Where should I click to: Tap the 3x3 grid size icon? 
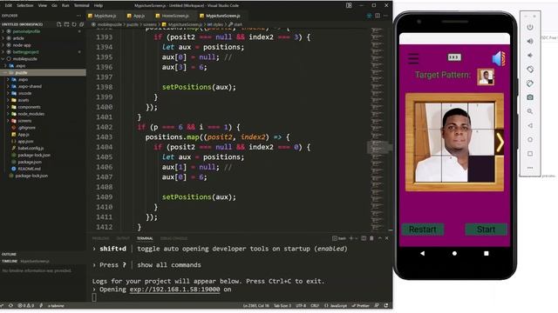click(x=454, y=57)
